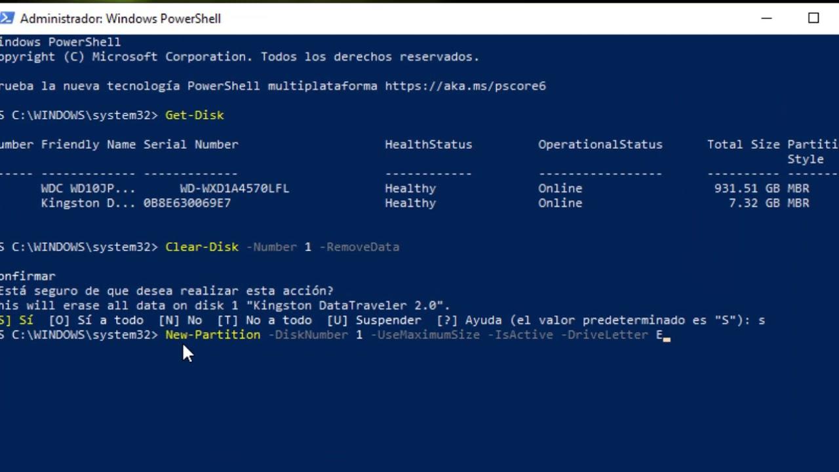Click the minimize button on the window
839x472 pixels.
point(766,18)
